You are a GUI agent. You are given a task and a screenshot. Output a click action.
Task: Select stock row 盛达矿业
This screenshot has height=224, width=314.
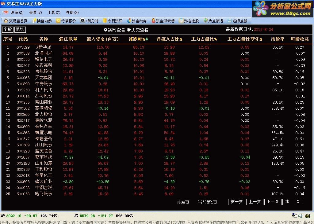click(157, 182)
